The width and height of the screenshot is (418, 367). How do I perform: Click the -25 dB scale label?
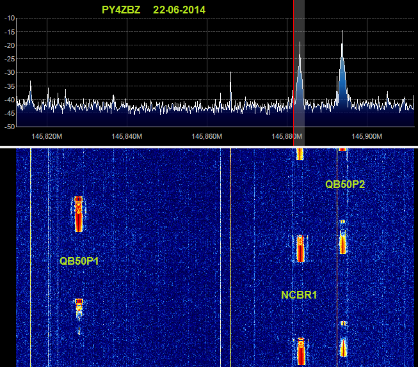(10, 59)
